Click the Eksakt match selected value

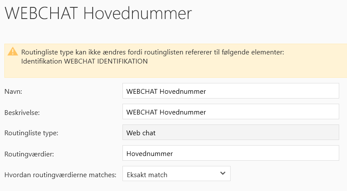147,175
